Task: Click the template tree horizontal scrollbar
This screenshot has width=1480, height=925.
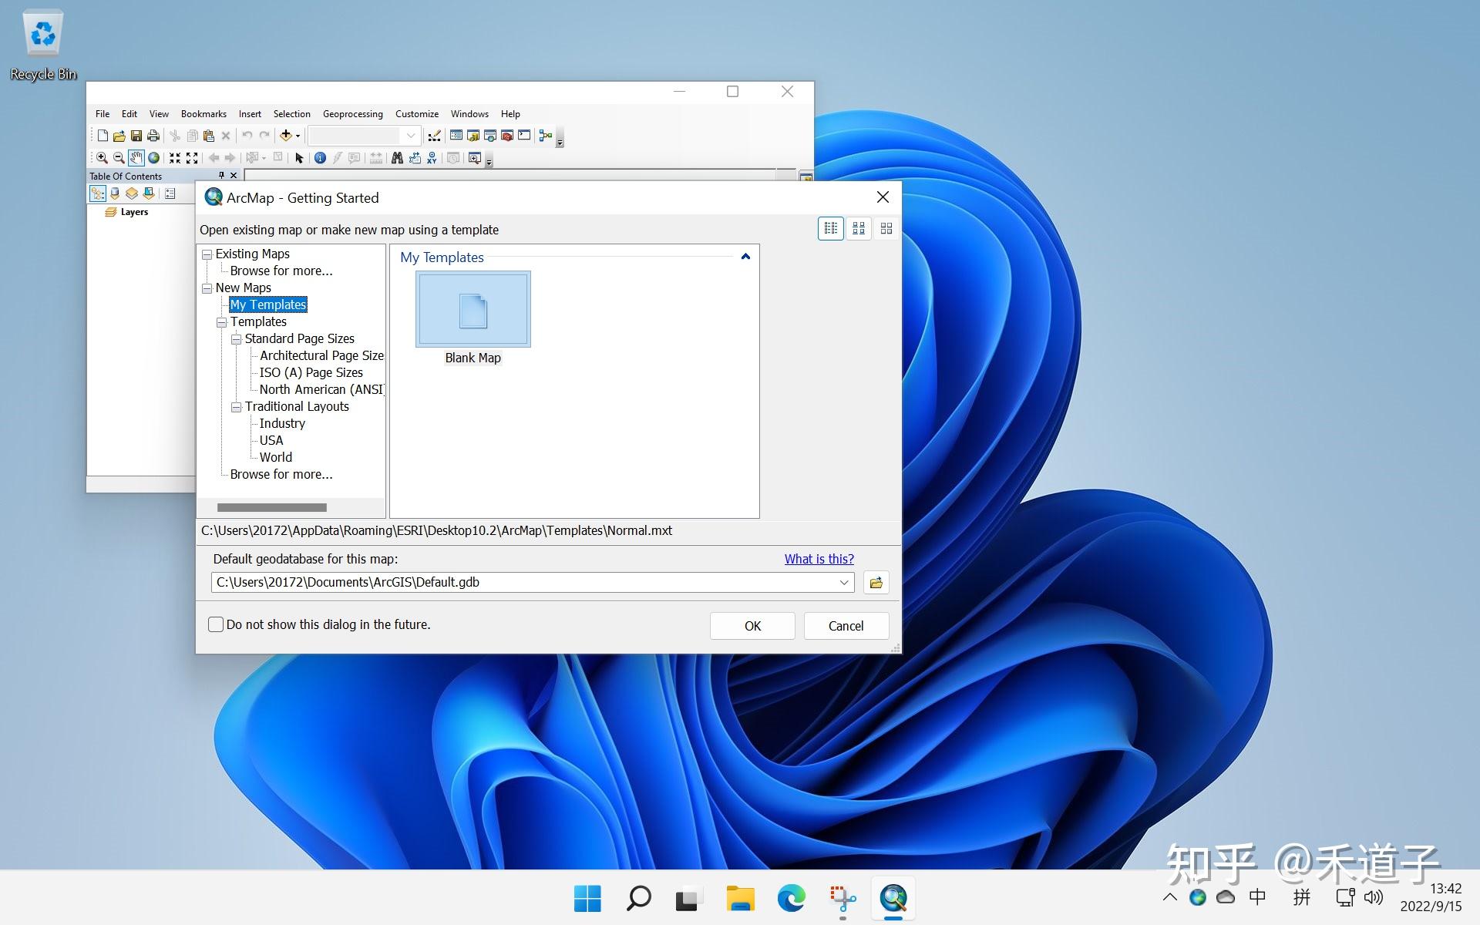Action: click(272, 507)
